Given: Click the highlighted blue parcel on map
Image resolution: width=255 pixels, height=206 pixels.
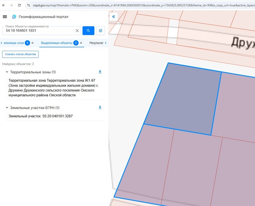Looking at the screenshot, I should click(183, 99).
